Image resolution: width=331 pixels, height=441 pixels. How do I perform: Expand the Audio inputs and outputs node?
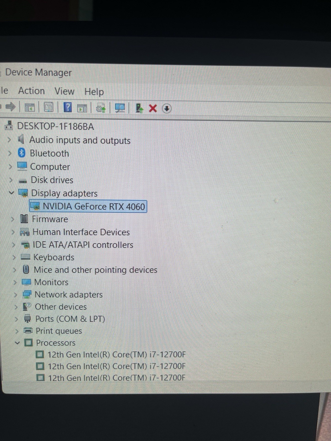pos(9,140)
